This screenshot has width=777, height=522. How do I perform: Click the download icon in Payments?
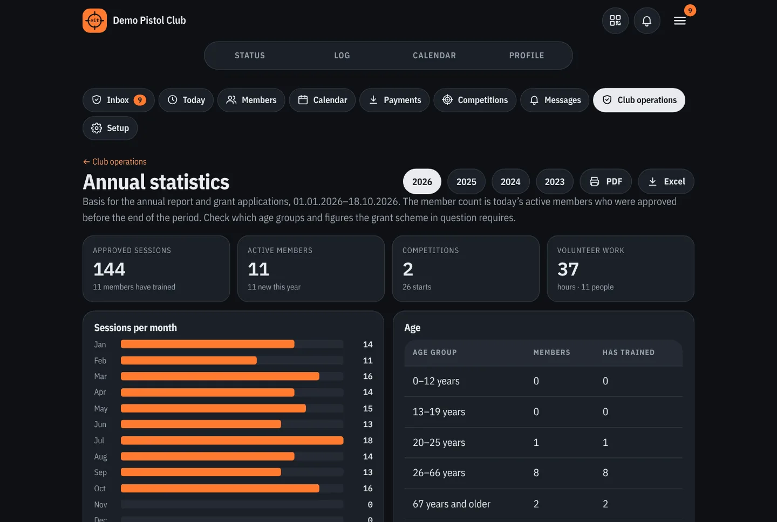tap(373, 100)
